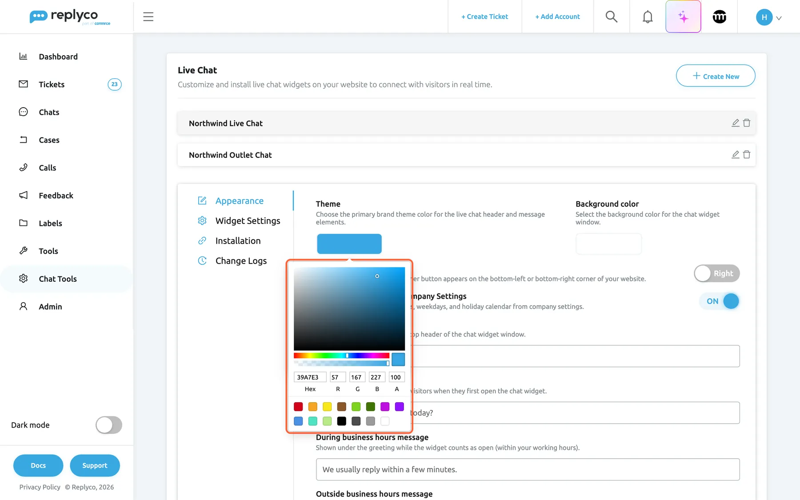
Task: Click the white Background color swatch
Action: pos(608,244)
